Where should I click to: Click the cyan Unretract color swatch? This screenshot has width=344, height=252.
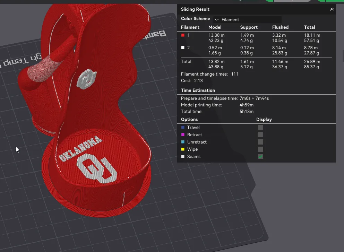tap(183, 142)
